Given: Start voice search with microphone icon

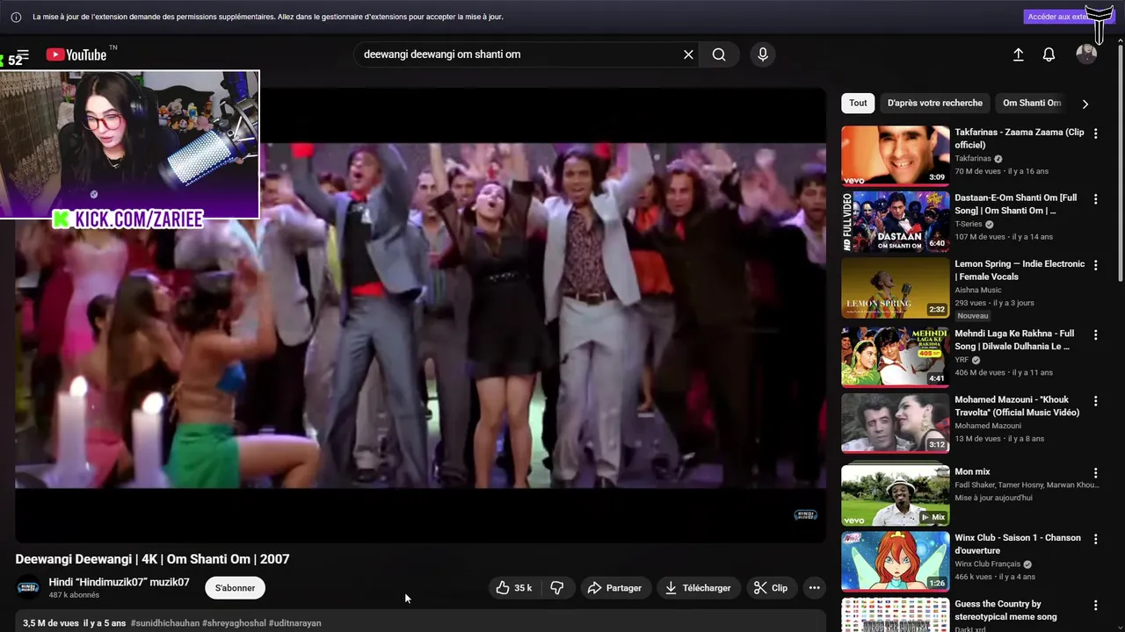Looking at the screenshot, I should tap(763, 54).
